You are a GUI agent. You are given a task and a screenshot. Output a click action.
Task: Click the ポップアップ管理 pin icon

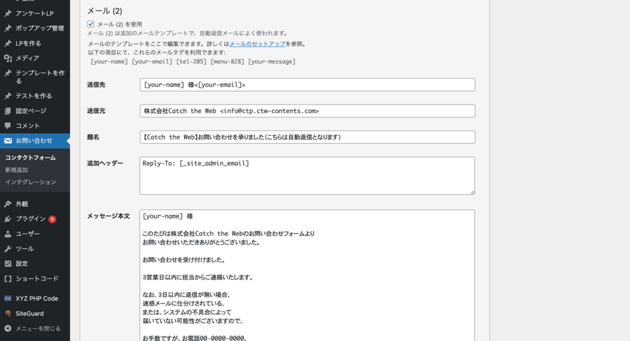pyautogui.click(x=7, y=28)
